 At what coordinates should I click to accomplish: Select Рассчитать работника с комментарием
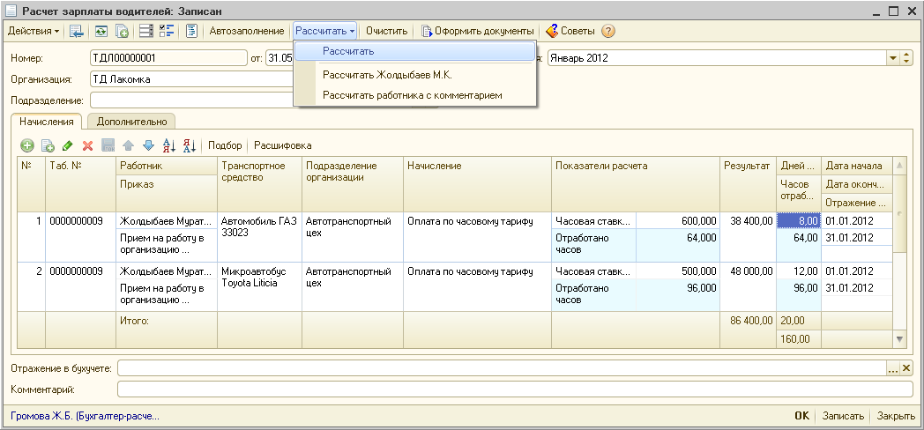[x=412, y=94]
